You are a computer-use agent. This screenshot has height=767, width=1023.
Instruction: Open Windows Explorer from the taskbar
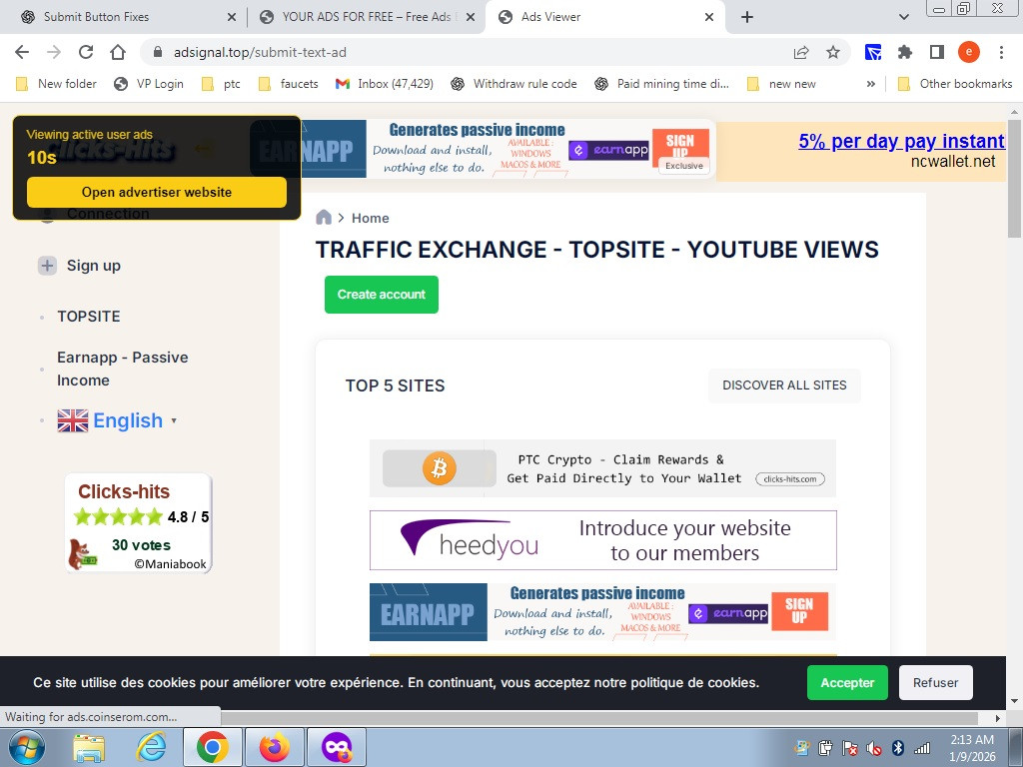coord(89,748)
